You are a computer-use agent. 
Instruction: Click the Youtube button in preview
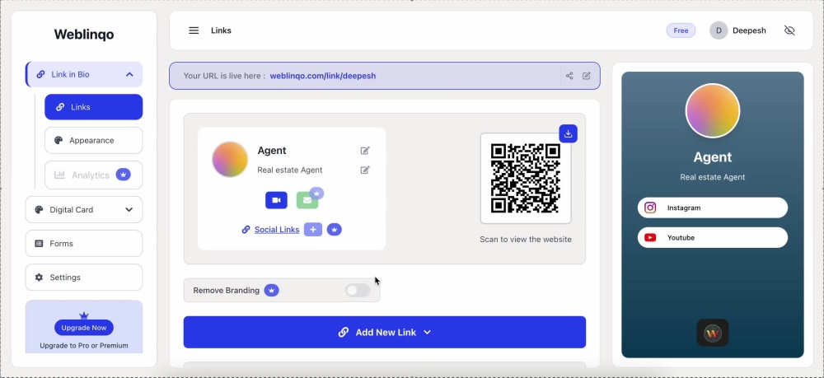pos(713,237)
